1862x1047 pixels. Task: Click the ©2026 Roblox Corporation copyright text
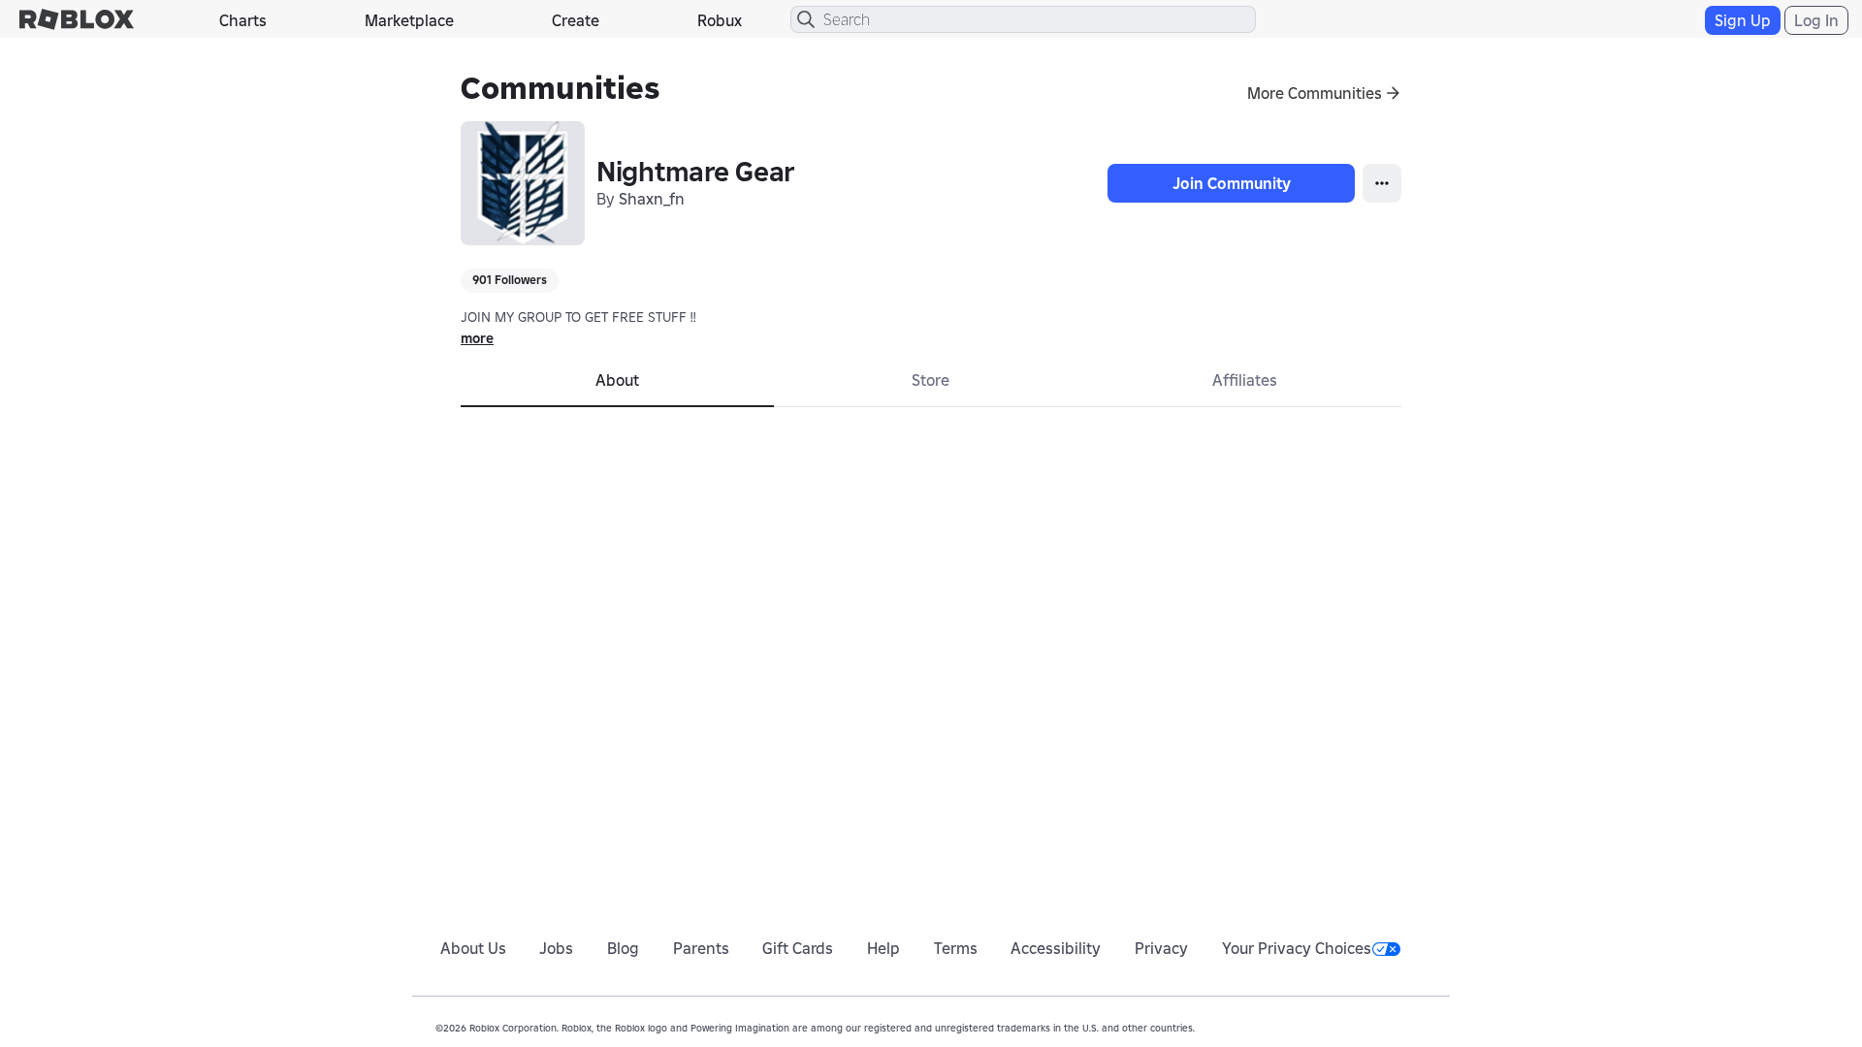click(815, 1028)
